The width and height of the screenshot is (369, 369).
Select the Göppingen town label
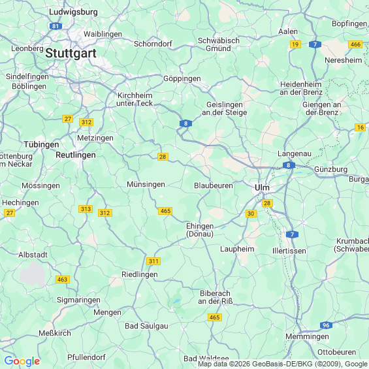click(x=182, y=78)
